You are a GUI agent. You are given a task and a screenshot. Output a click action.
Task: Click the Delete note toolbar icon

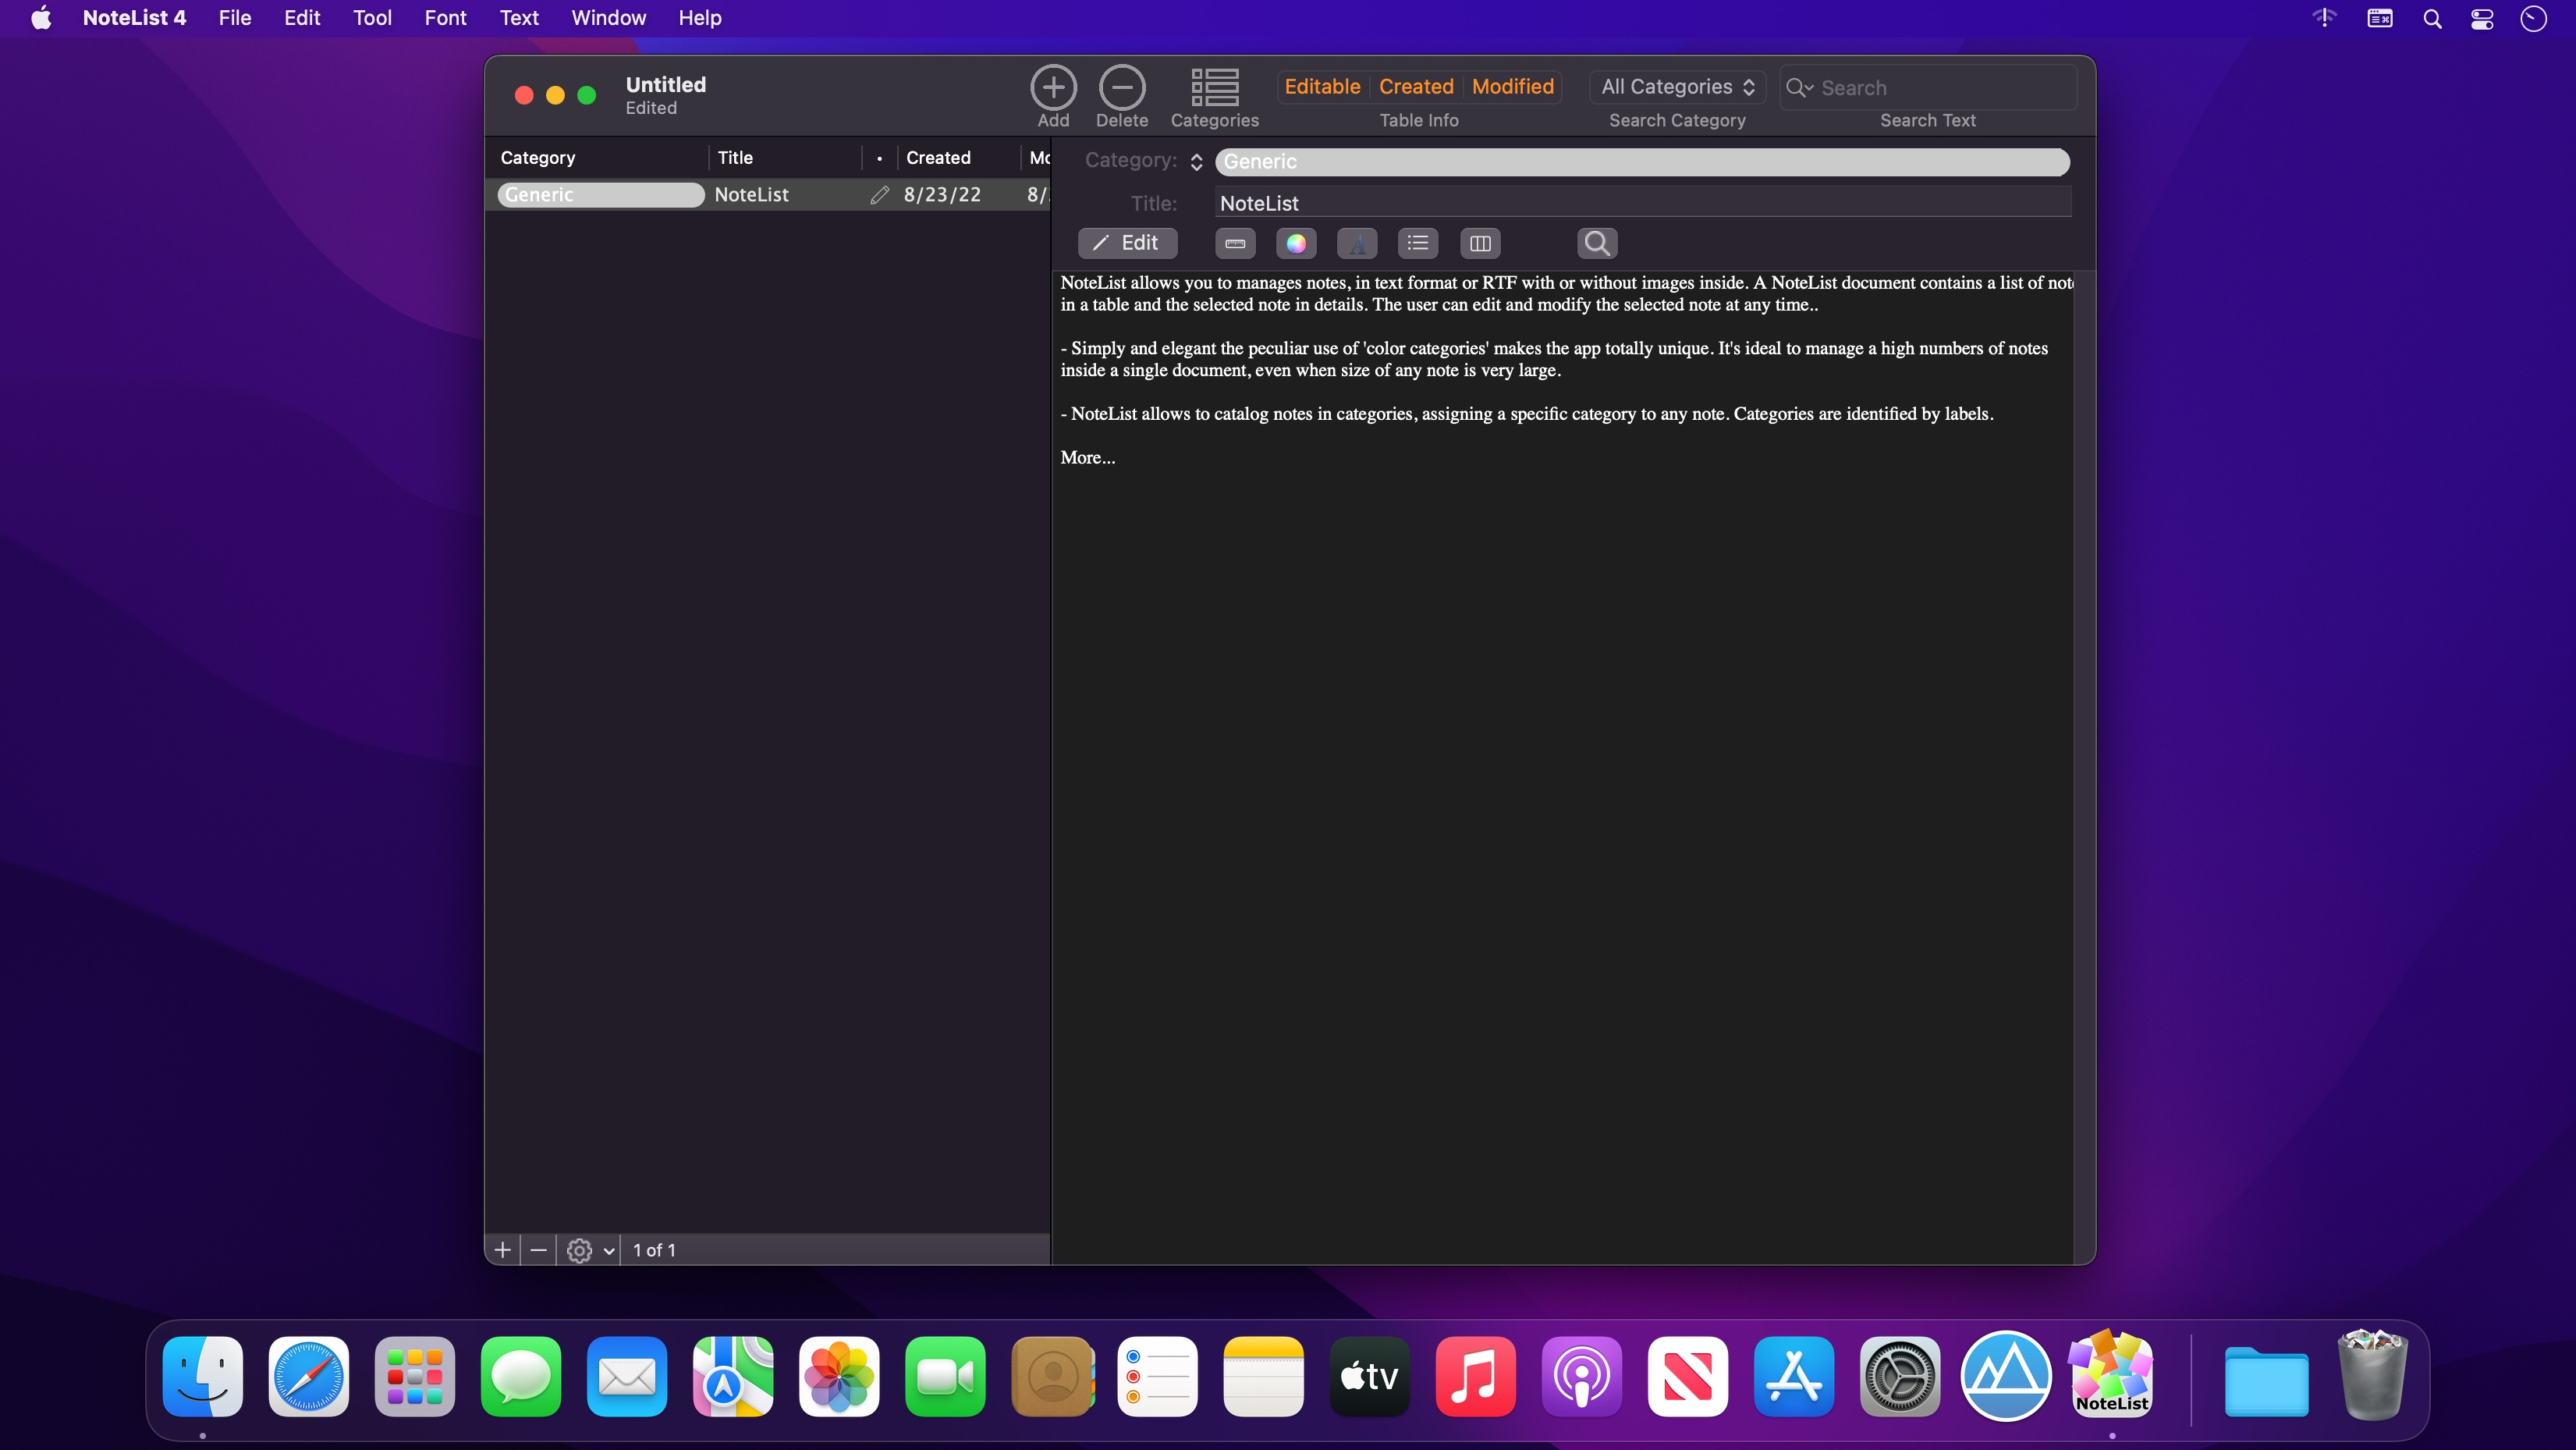coord(1122,88)
